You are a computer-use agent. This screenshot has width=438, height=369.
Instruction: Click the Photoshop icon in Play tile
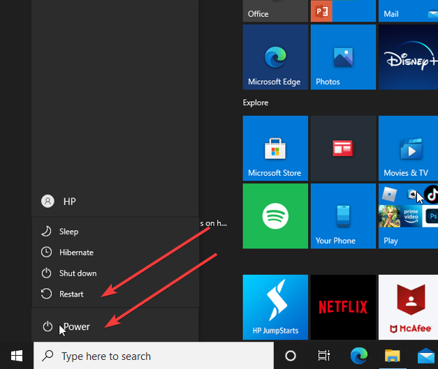click(432, 216)
